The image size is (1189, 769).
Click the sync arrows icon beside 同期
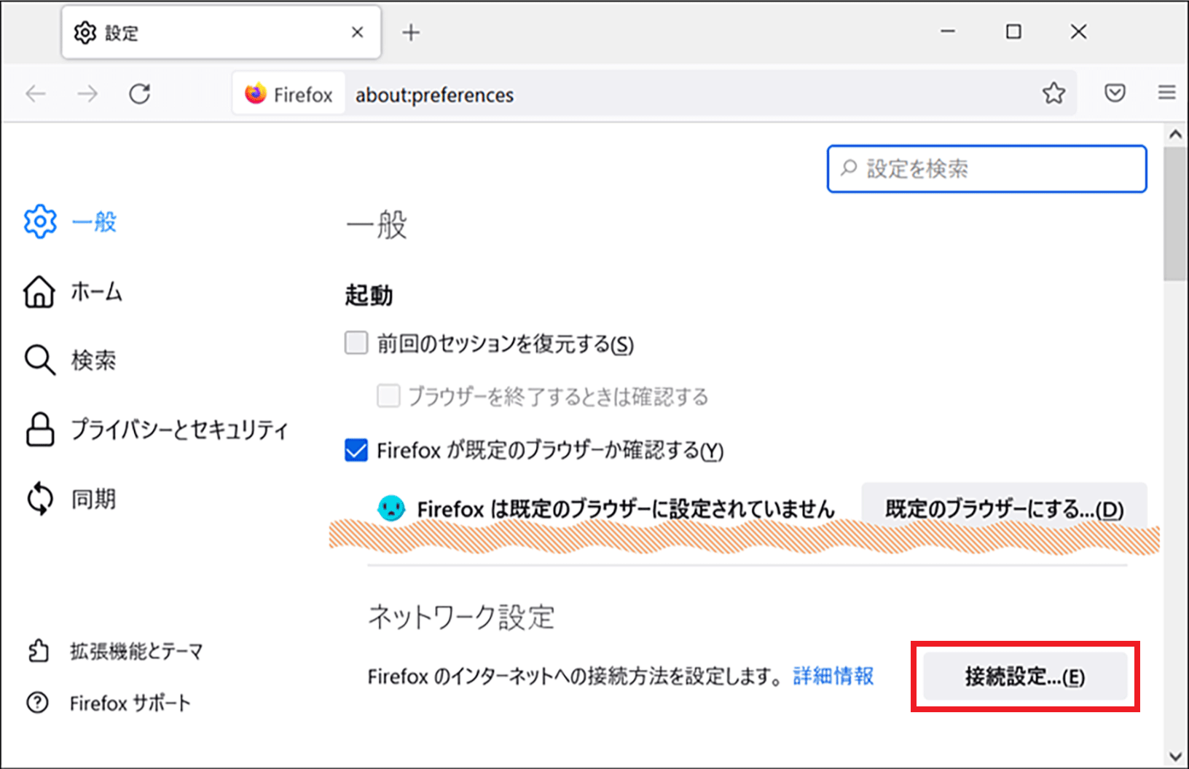click(40, 500)
